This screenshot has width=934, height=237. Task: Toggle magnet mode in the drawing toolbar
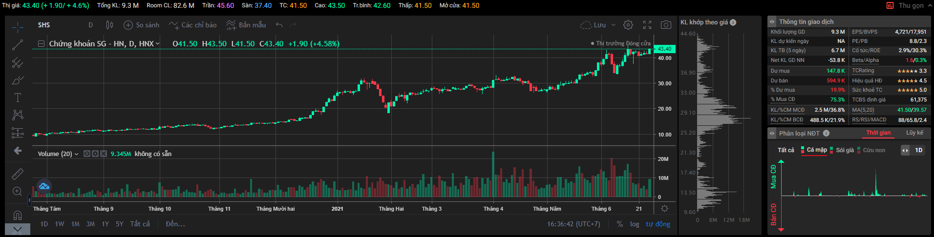[18, 215]
